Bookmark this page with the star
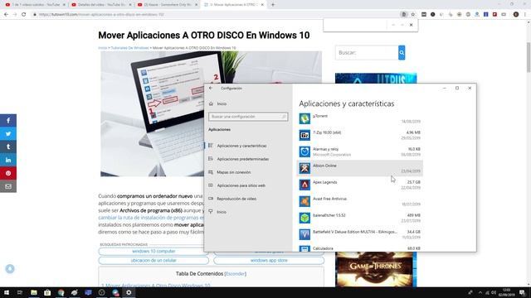This screenshot has height=298, width=531. point(413,15)
